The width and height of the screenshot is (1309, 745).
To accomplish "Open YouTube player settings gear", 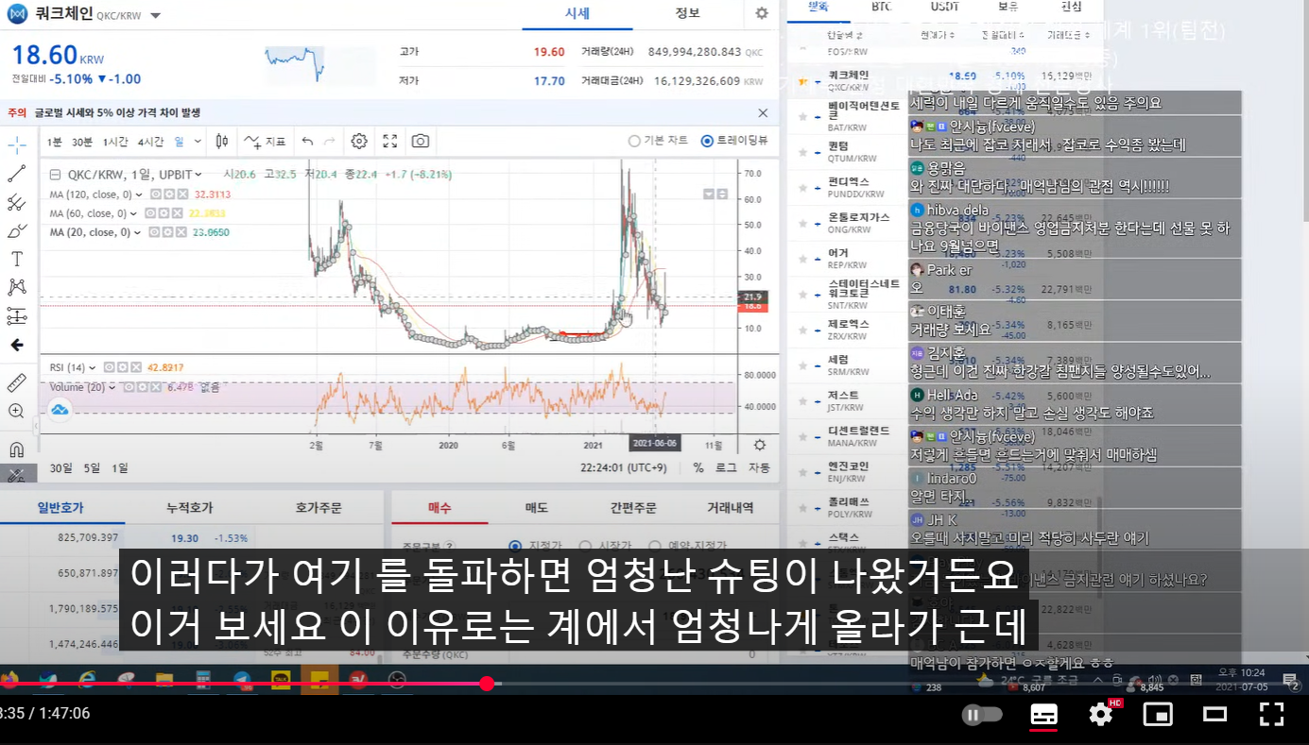I will click(1100, 715).
